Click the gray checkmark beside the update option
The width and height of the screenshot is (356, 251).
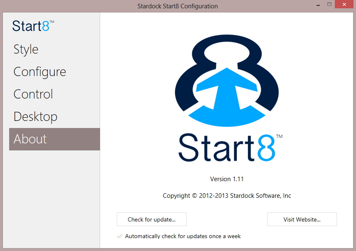[x=120, y=236]
